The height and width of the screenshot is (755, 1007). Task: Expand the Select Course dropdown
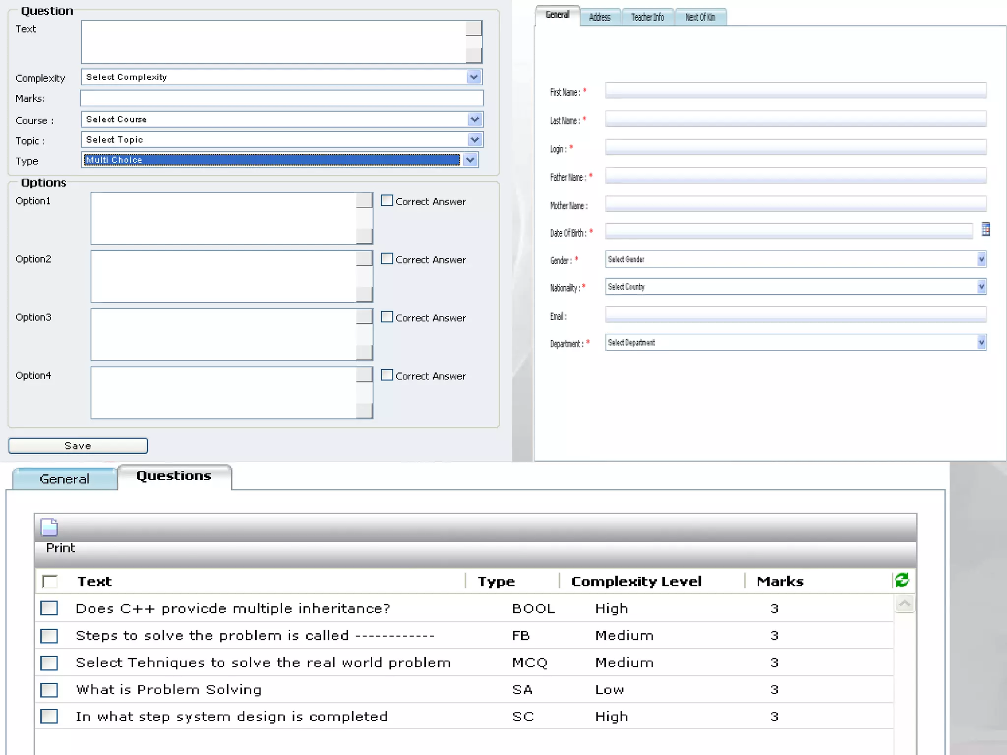[474, 119]
